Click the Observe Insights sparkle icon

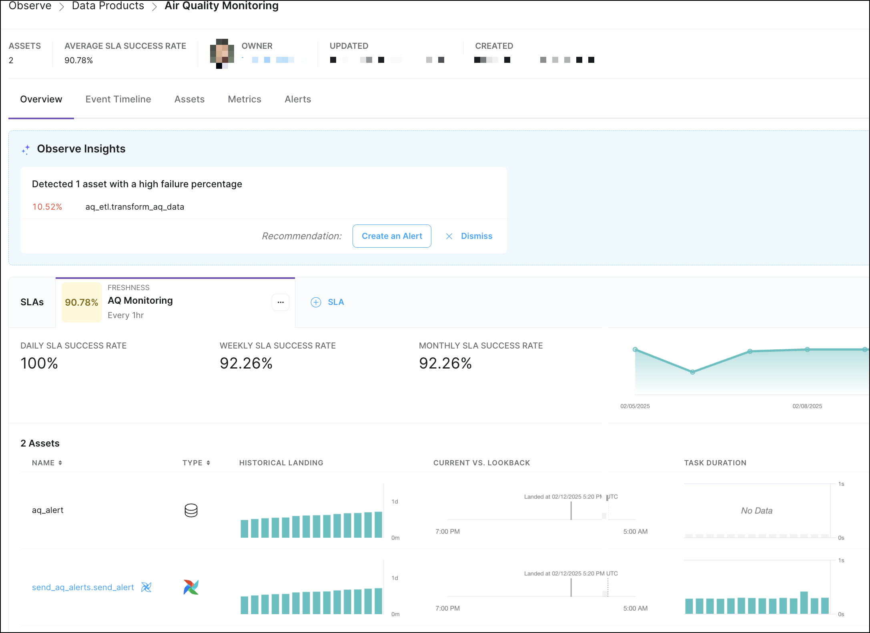[25, 149]
